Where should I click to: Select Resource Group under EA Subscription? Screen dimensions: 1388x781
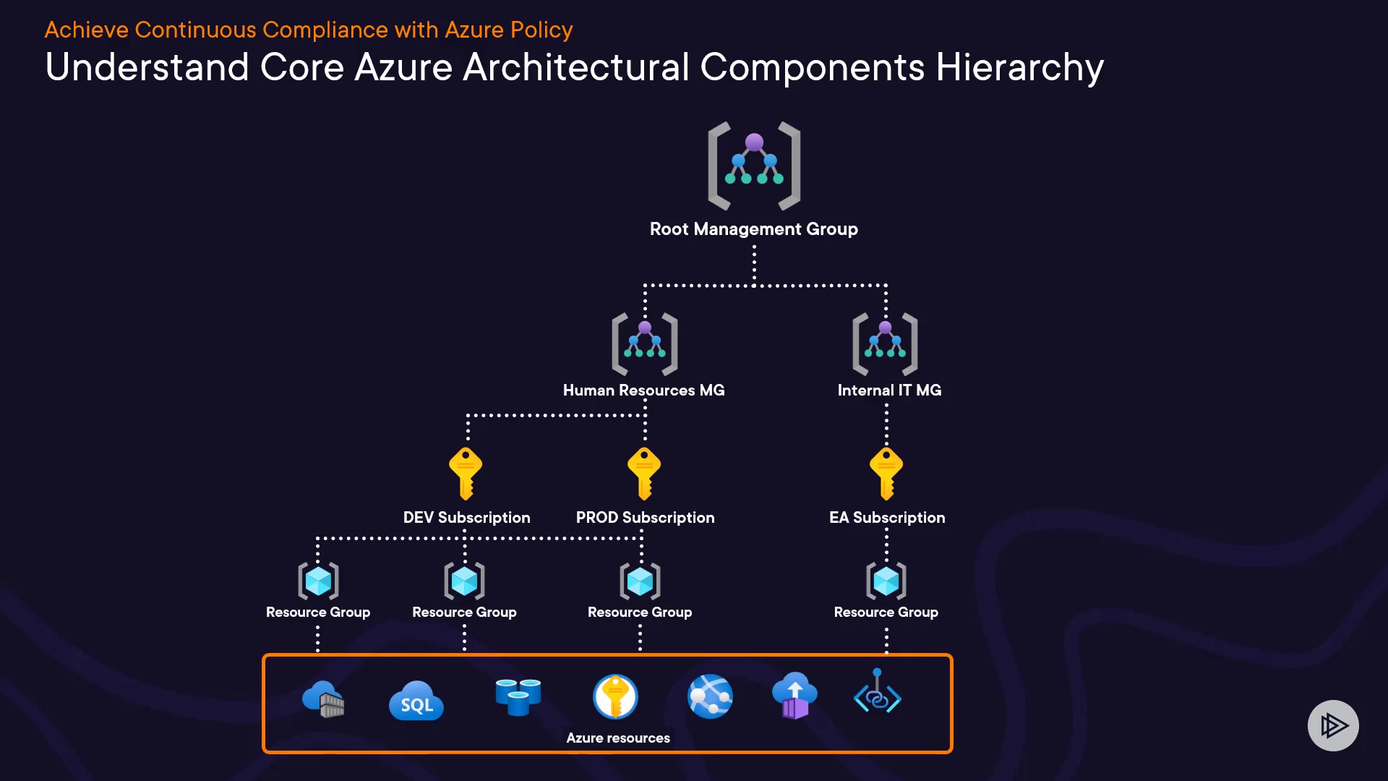(x=886, y=581)
